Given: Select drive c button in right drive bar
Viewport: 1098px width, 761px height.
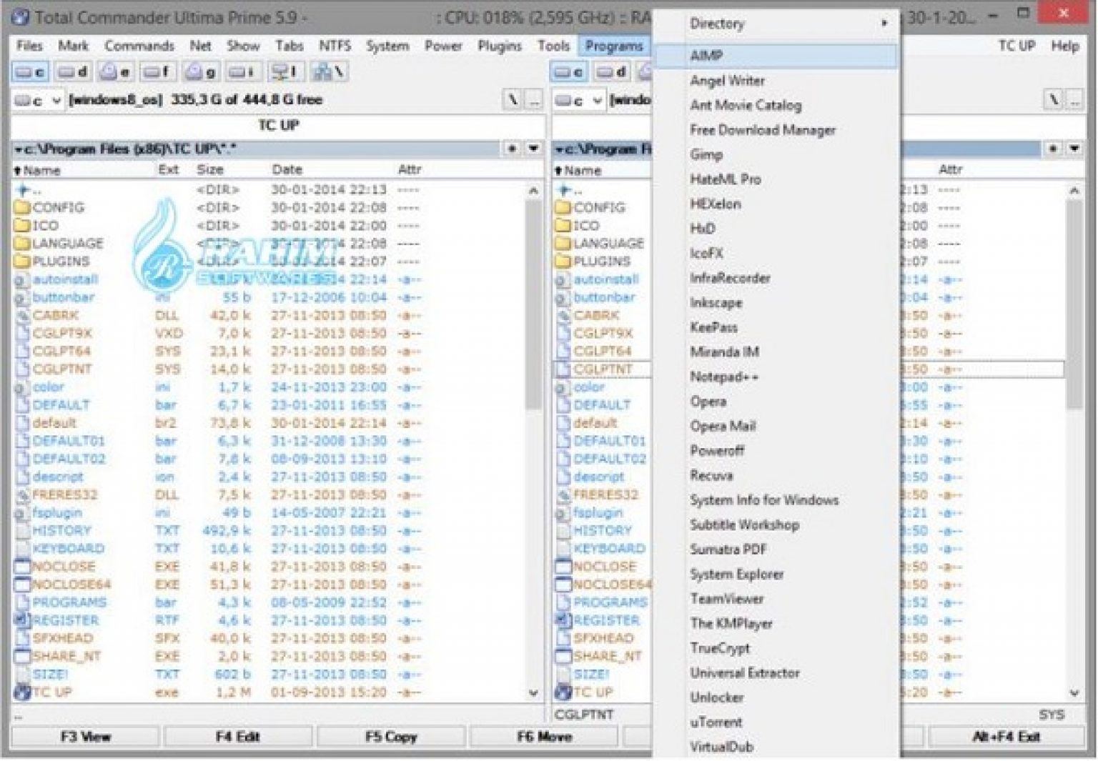Looking at the screenshot, I should click(569, 72).
